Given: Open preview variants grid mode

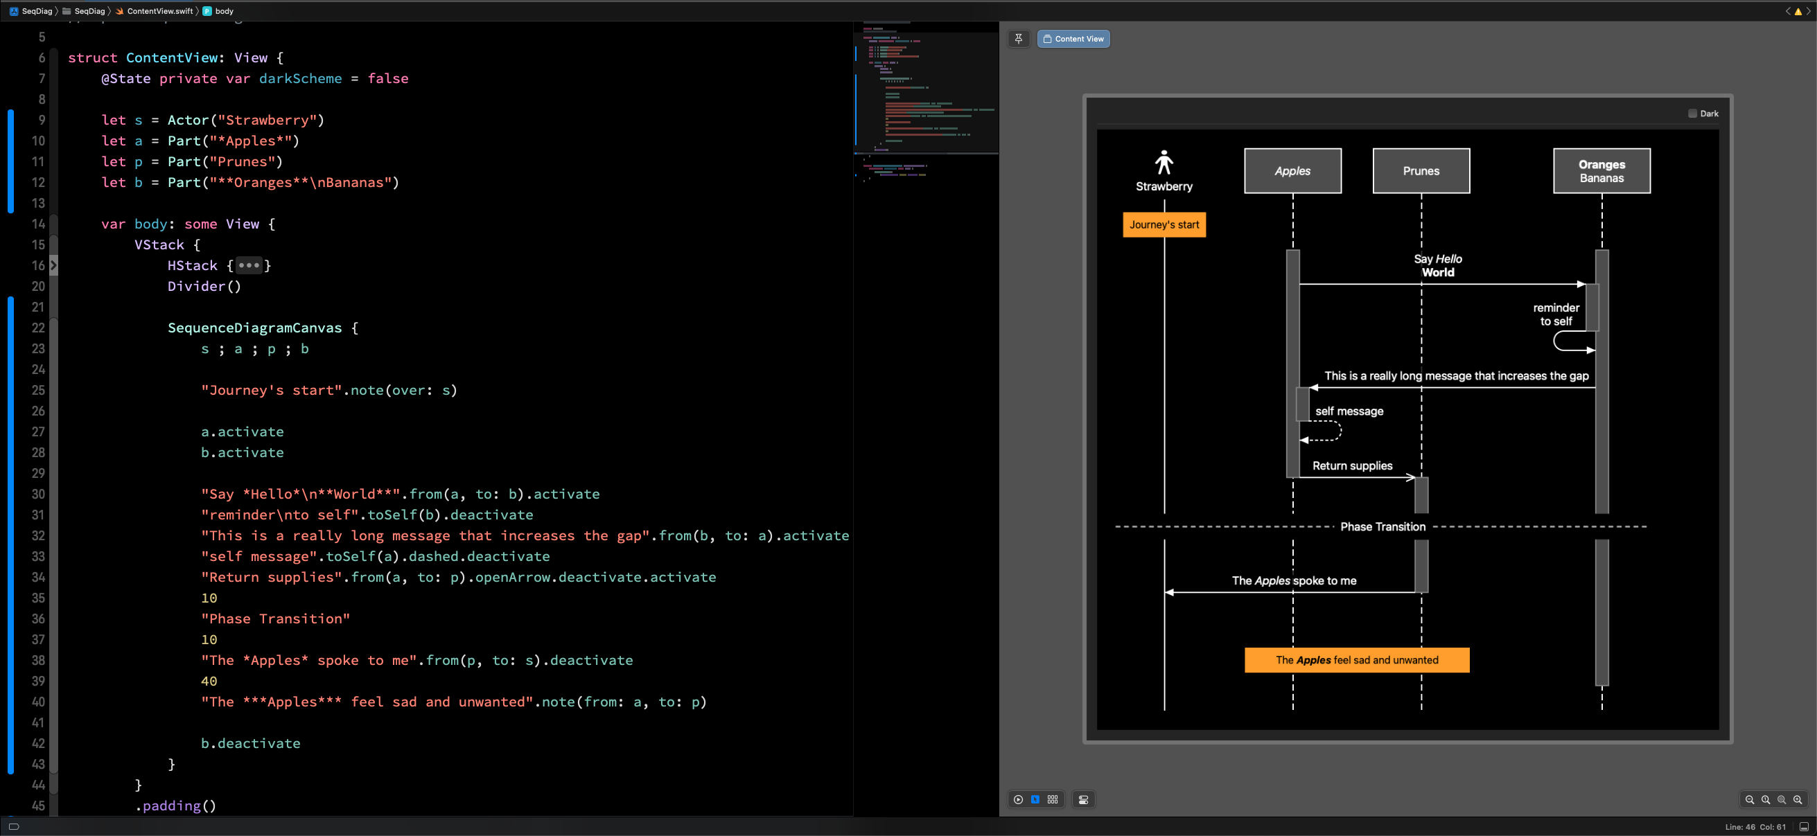Looking at the screenshot, I should click(1053, 799).
